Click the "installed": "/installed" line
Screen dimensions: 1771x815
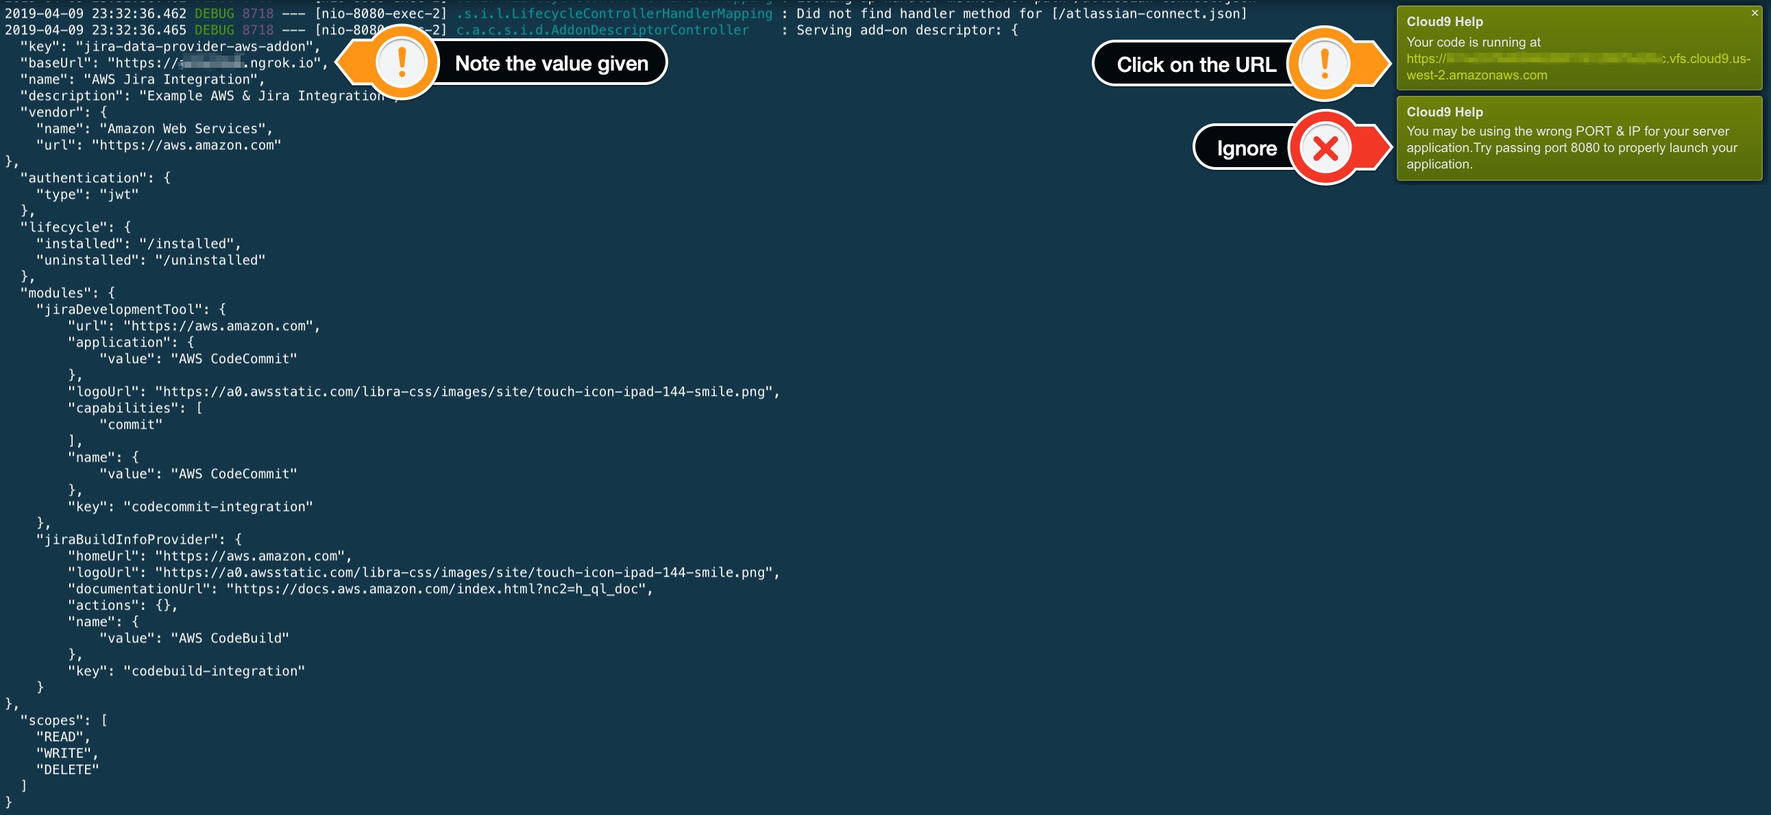point(138,243)
